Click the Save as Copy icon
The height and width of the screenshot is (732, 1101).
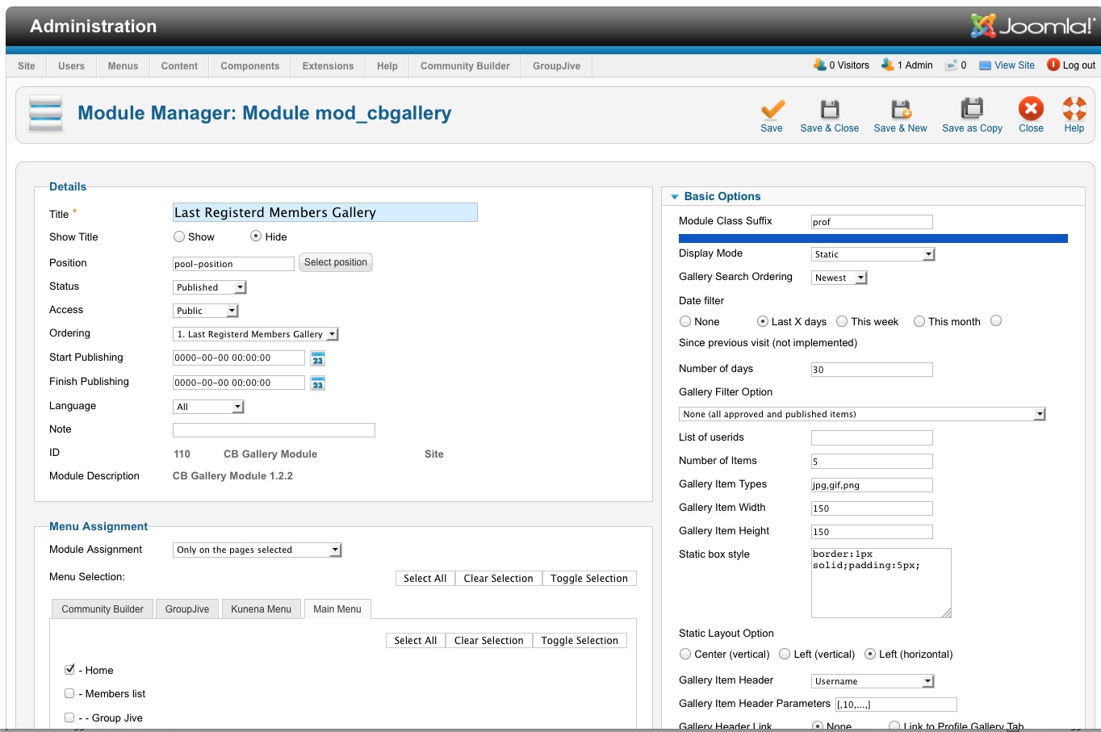click(x=972, y=109)
